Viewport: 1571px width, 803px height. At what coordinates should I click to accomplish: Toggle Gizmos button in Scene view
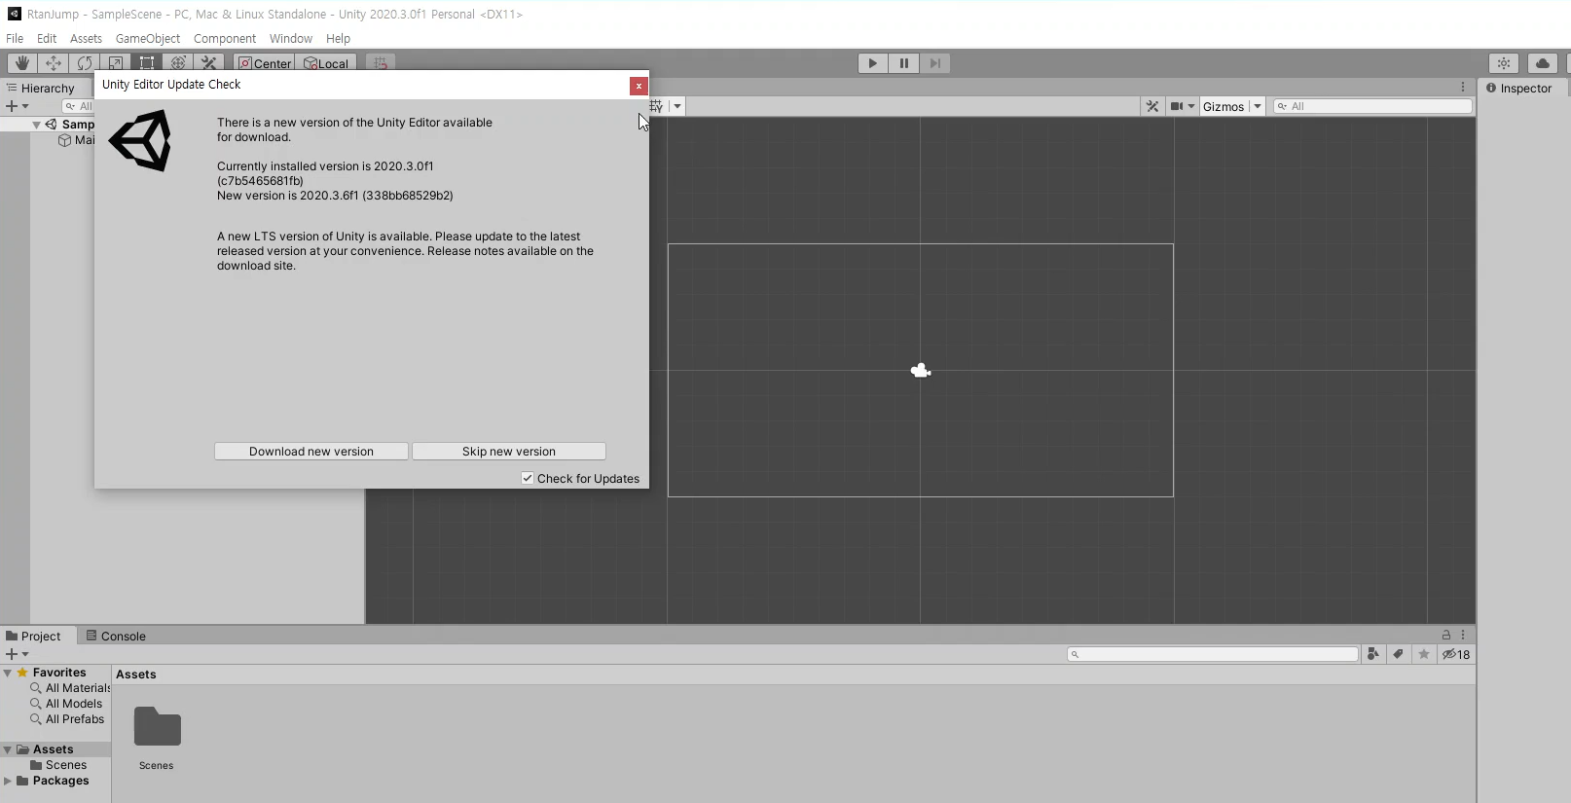tap(1224, 106)
